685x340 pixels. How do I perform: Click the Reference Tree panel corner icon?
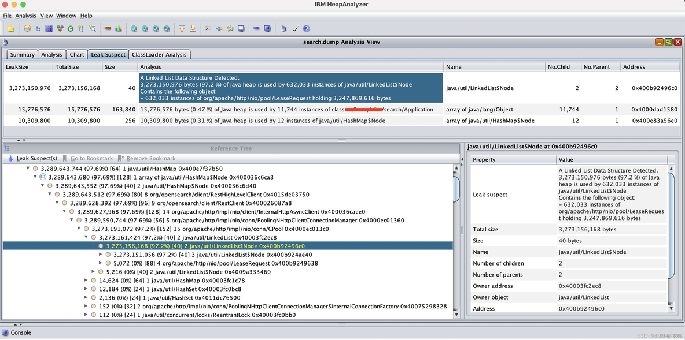pos(6,148)
